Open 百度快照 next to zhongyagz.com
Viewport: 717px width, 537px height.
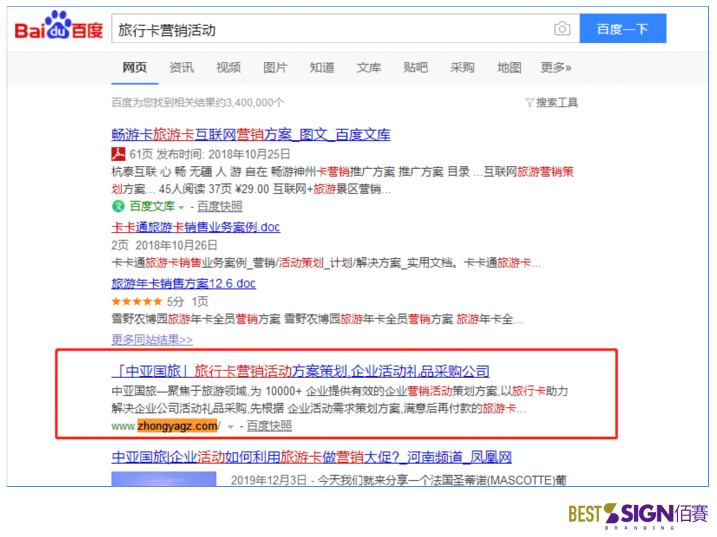pos(269,426)
